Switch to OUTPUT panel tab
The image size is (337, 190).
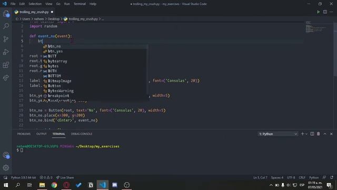tap(42, 134)
